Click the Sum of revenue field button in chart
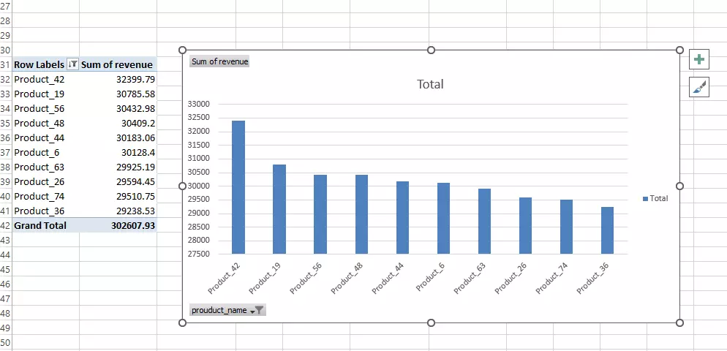Viewport: 727px width, 351px height. [219, 61]
